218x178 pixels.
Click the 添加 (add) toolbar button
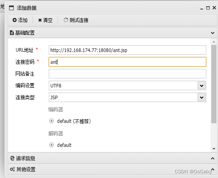point(20,20)
